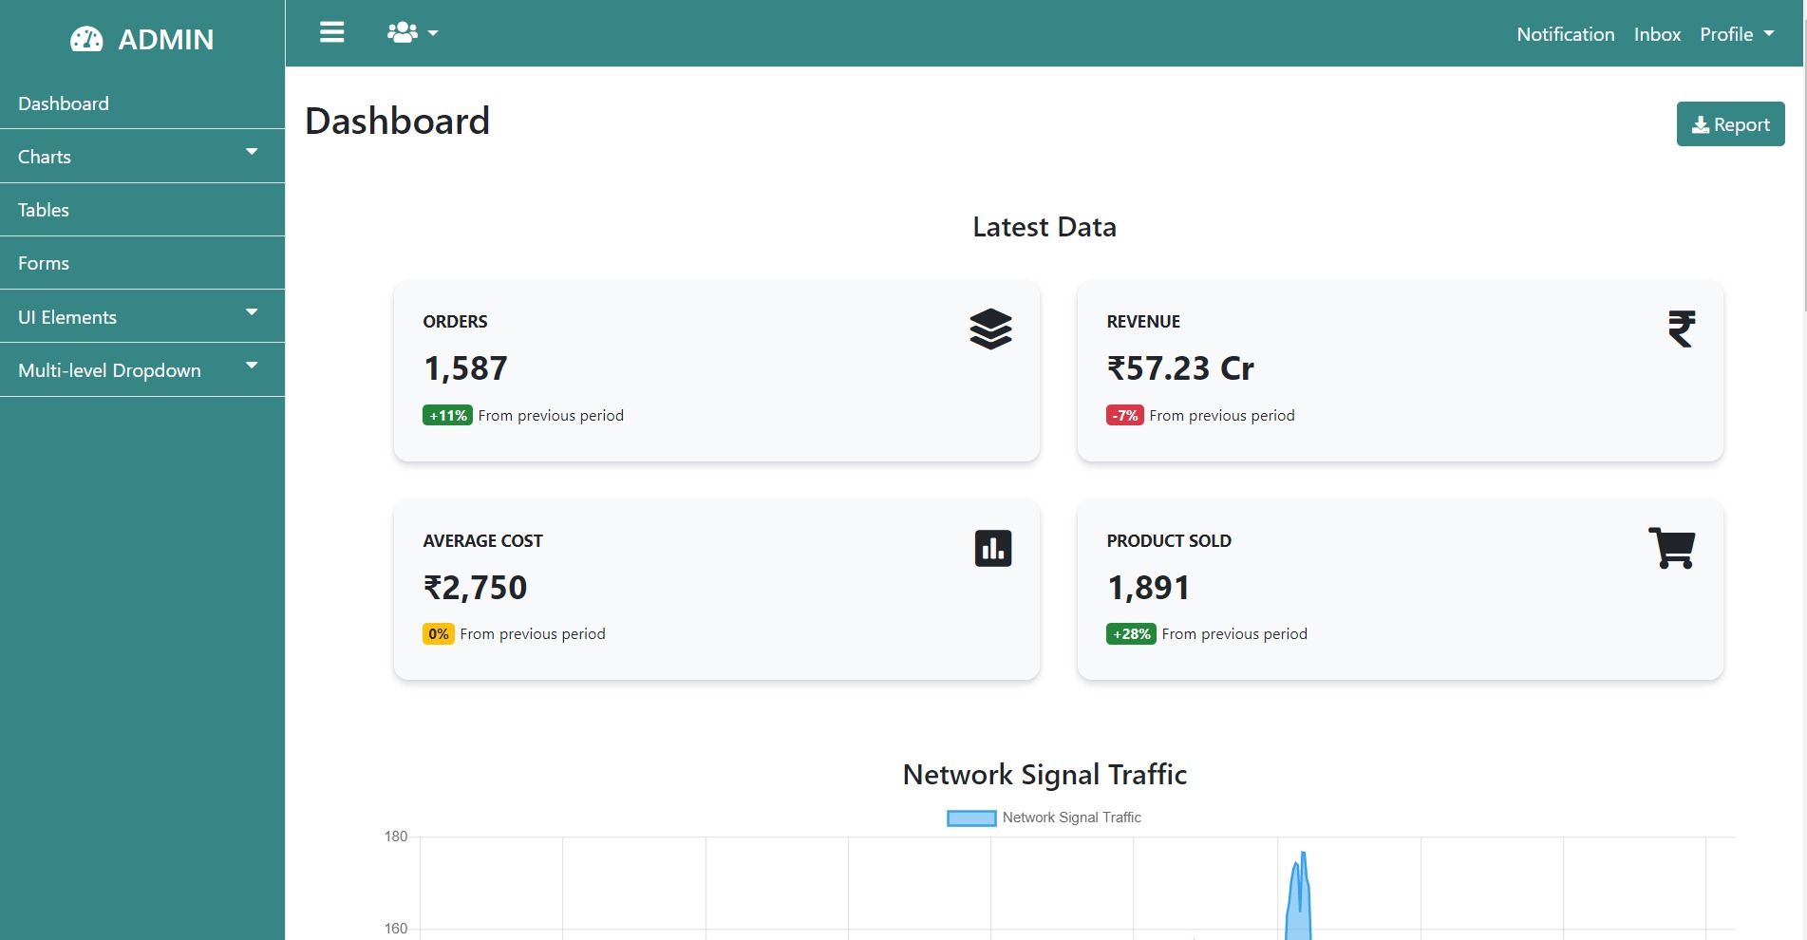Click the red -7% revenue badge
This screenshot has width=1807, height=940.
[x=1124, y=416]
